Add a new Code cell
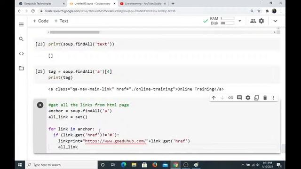 click(x=41, y=21)
